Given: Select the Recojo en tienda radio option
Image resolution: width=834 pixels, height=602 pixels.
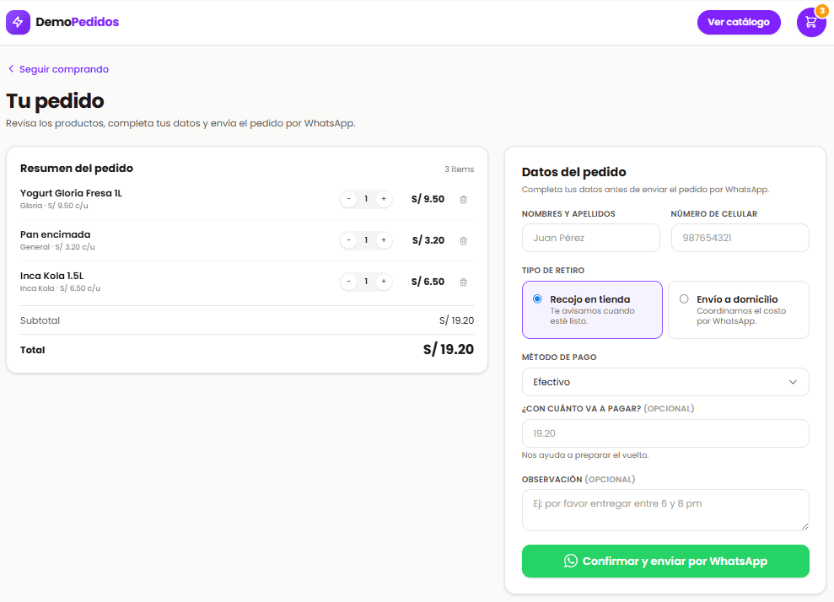Looking at the screenshot, I should [537, 298].
